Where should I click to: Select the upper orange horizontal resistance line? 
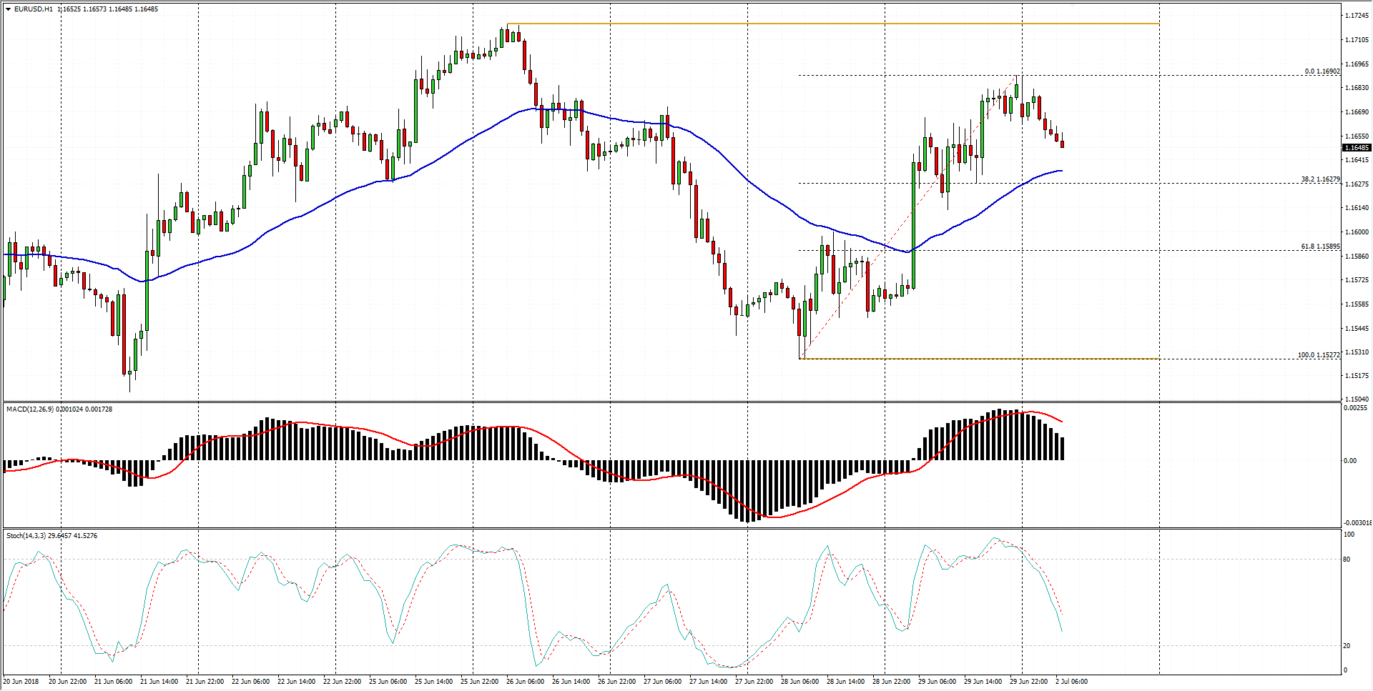pos(858,24)
